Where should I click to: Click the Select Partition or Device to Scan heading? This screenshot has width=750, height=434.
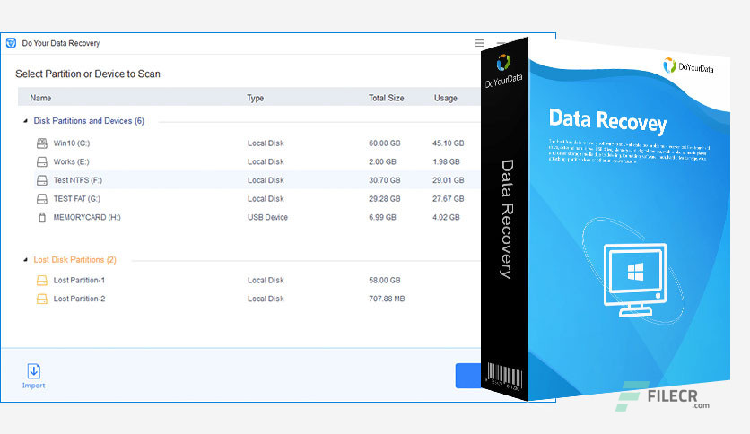coord(88,74)
